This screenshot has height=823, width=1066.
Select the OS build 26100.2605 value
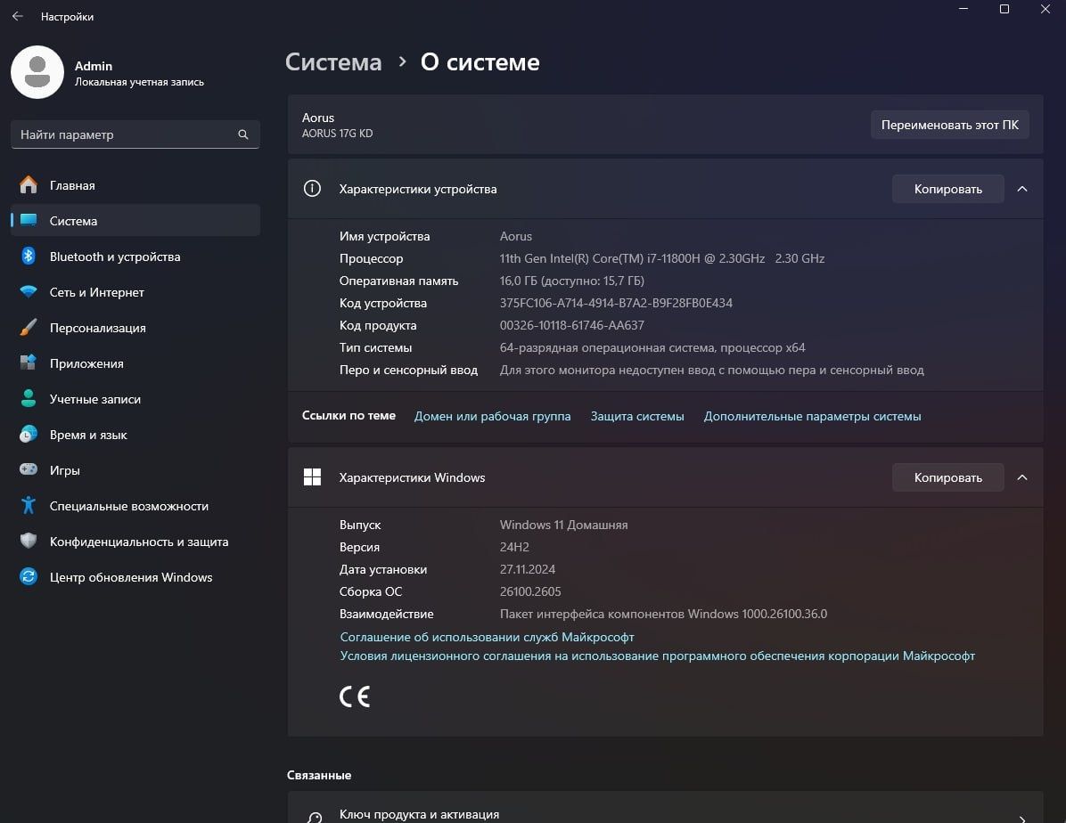point(530,592)
